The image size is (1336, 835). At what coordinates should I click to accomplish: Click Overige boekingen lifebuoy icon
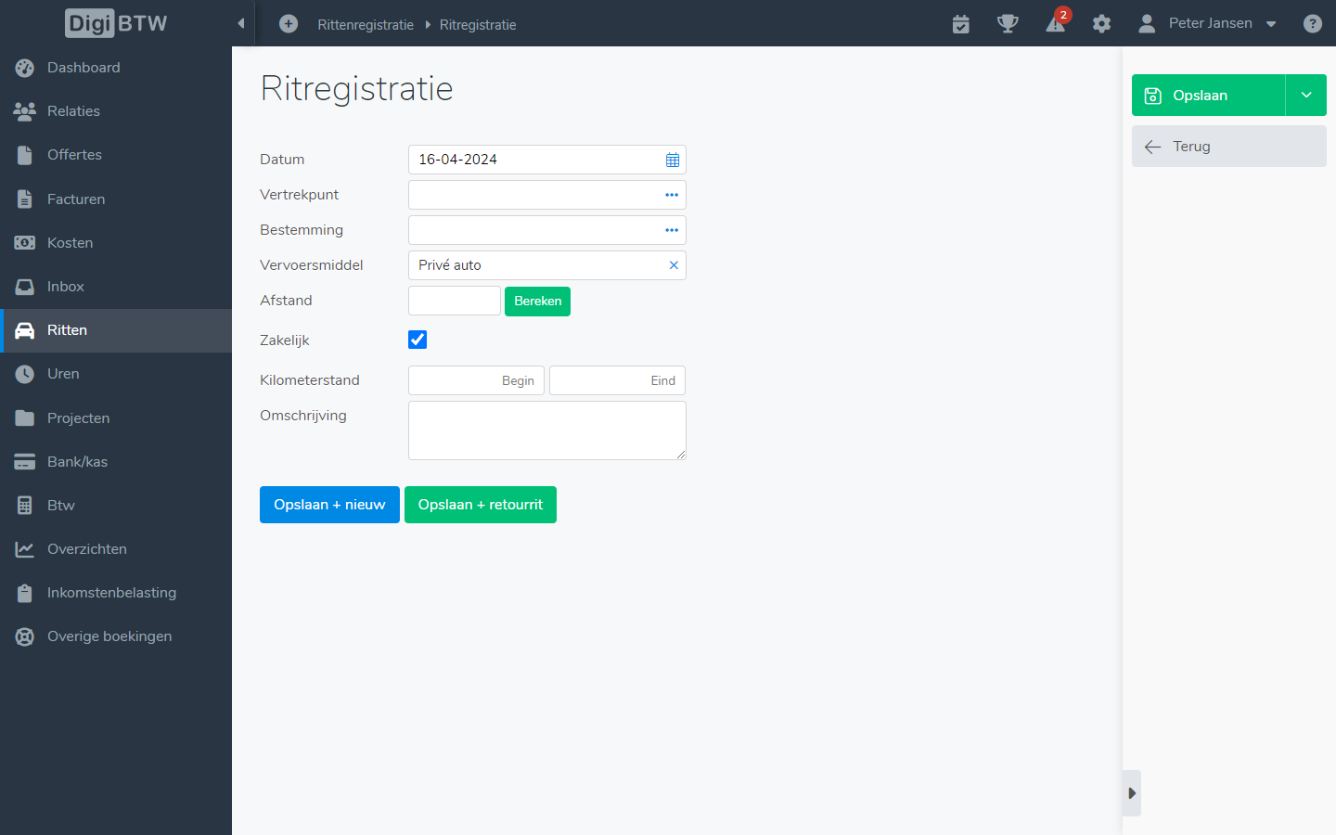click(25, 636)
